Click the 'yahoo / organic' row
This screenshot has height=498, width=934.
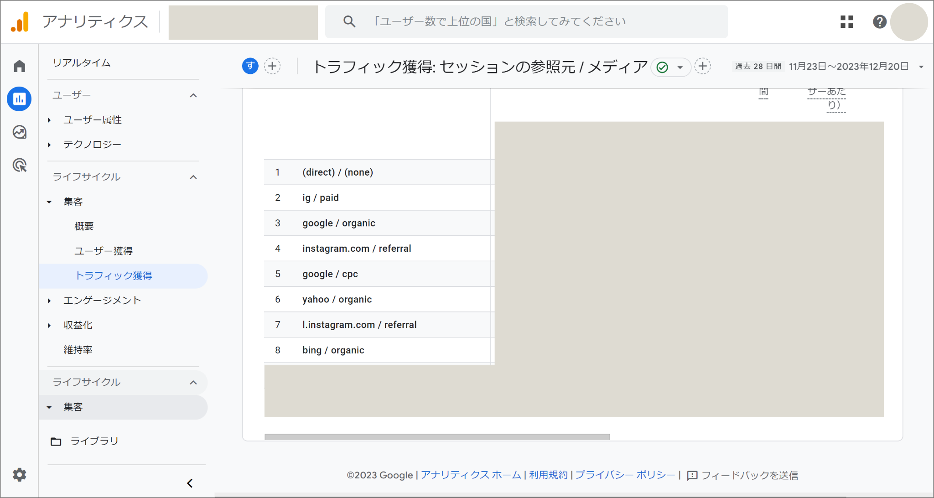(379, 299)
